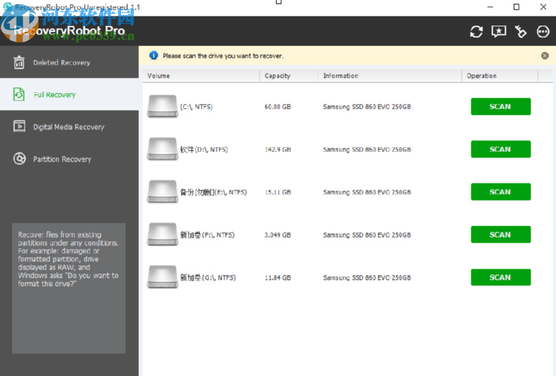Scan the F:\ 3.049 GB drive
The width and height of the screenshot is (556, 376).
click(x=501, y=234)
